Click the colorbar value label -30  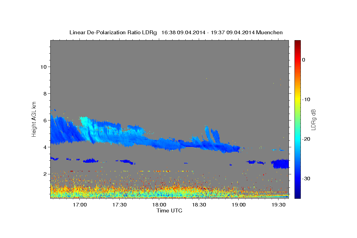click(306, 178)
